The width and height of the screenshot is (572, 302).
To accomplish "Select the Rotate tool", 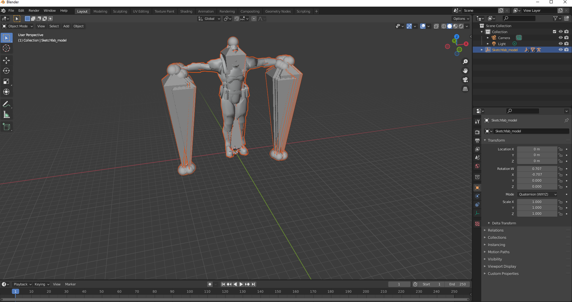I will 6,71.
